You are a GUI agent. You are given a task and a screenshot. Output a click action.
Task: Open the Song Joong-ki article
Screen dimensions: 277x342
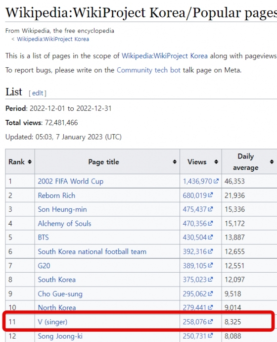[x=60, y=336]
